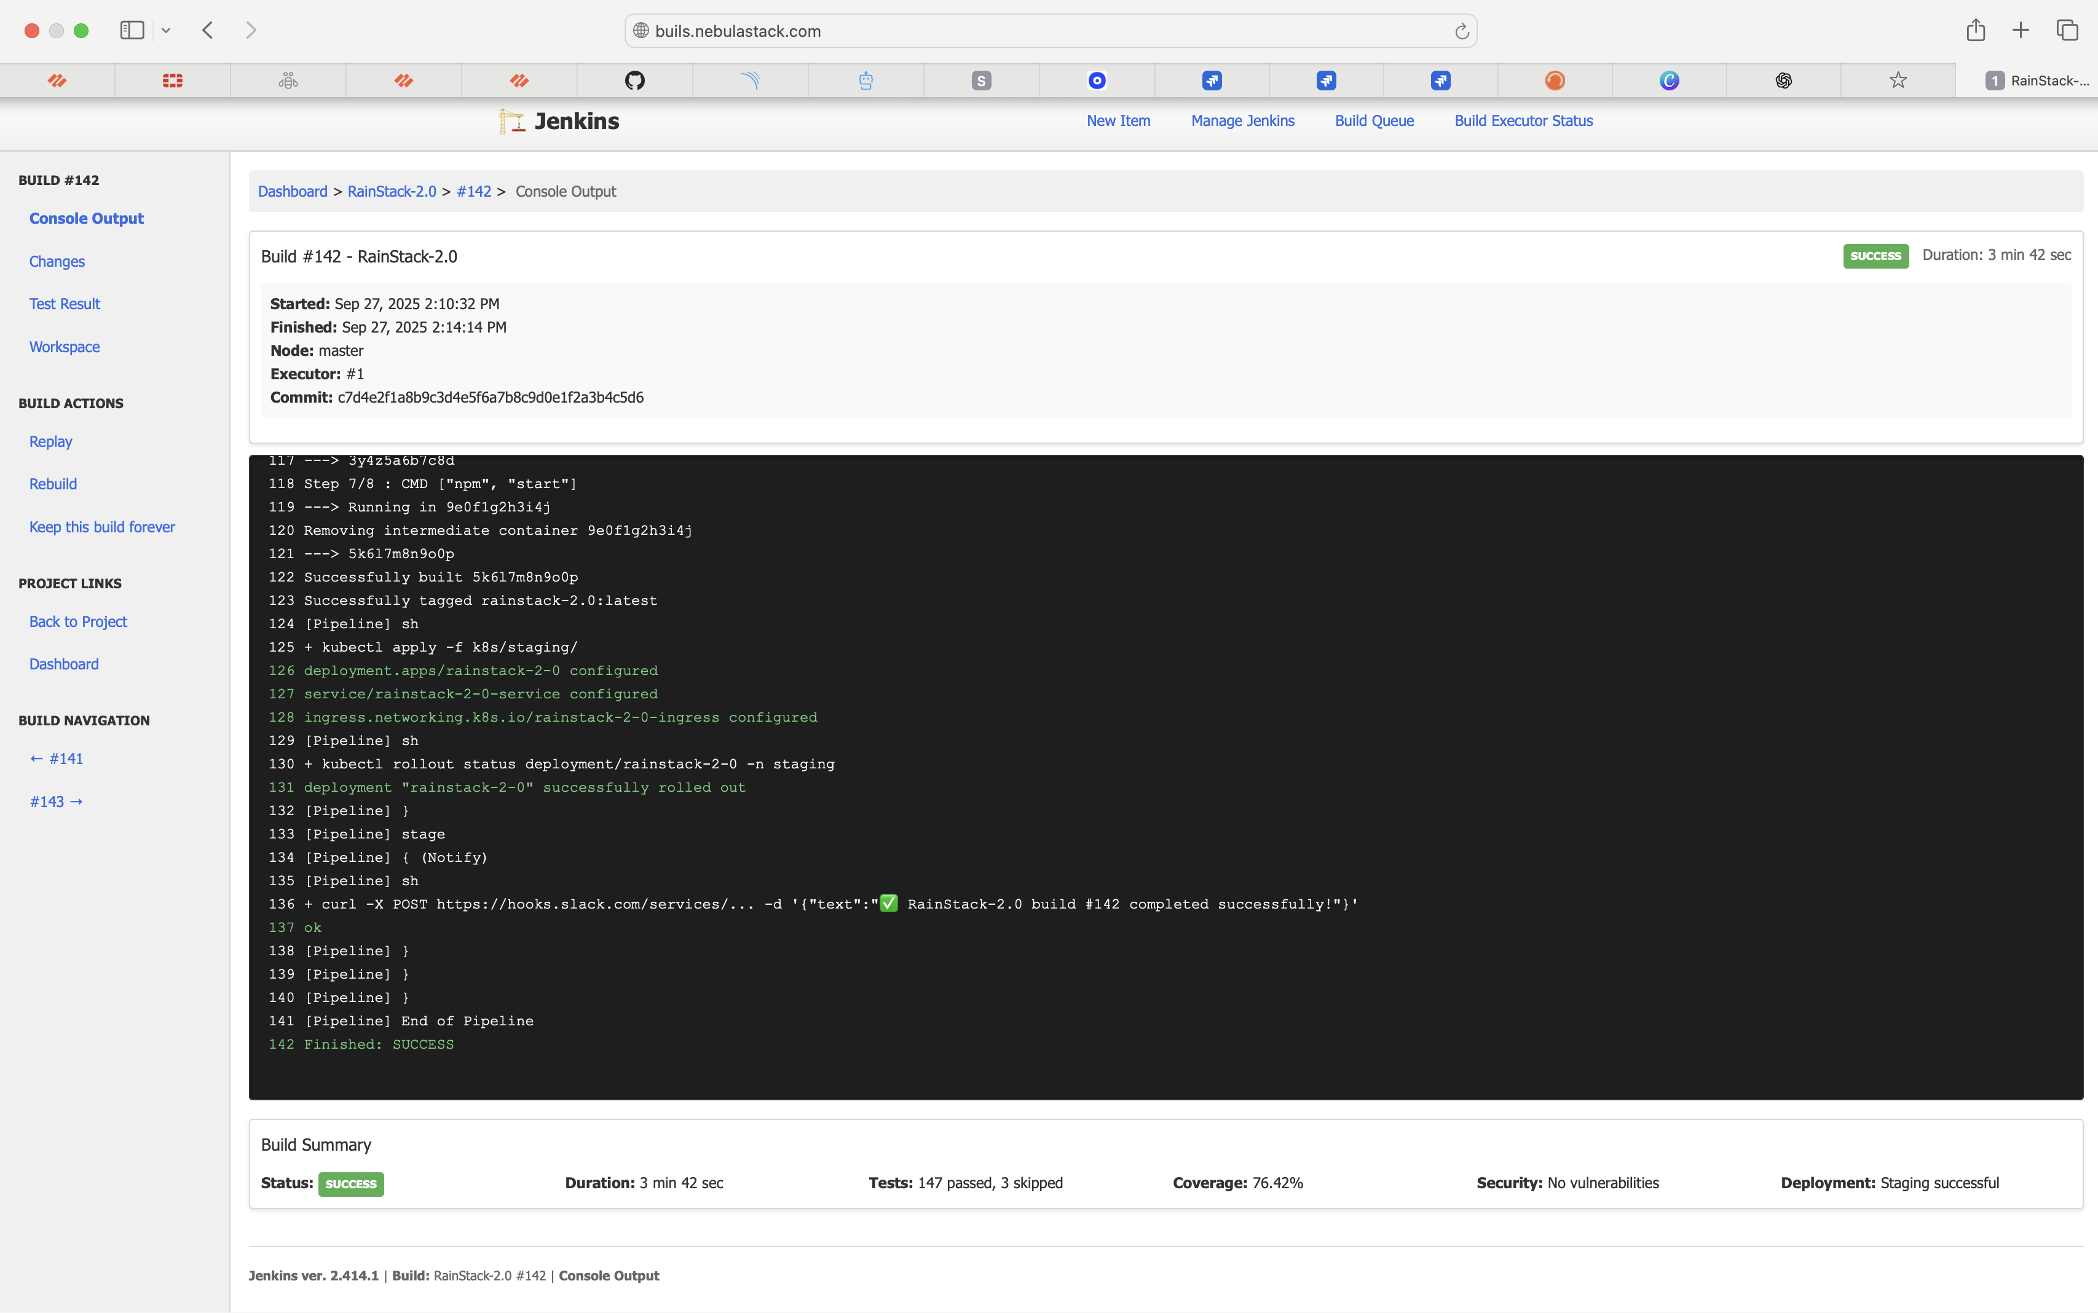
Task: Show the tab overview
Action: (2067, 30)
